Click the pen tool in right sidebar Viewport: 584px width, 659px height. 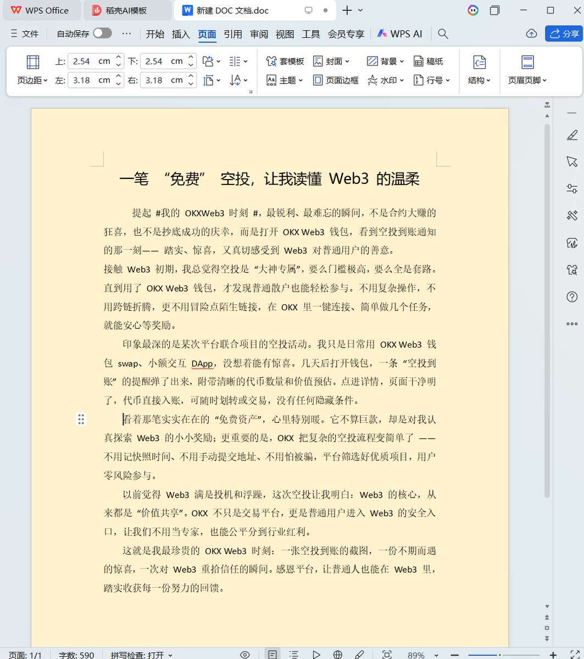pos(572,135)
